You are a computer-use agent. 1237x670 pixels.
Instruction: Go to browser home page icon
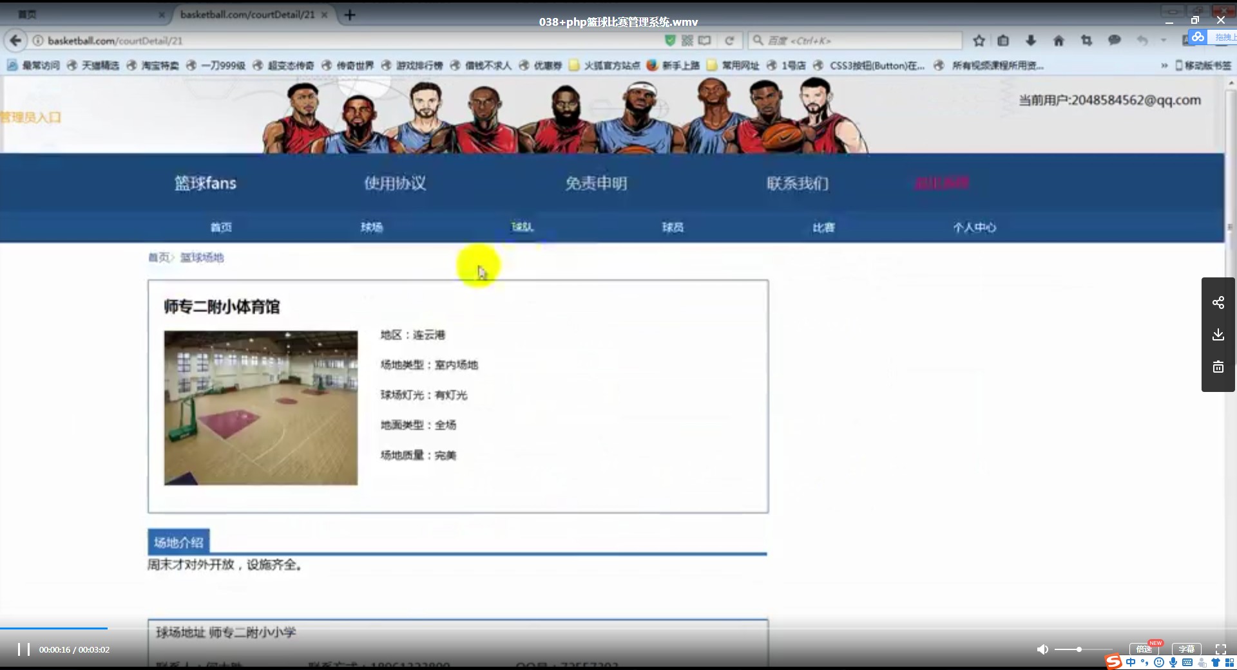coord(1059,41)
